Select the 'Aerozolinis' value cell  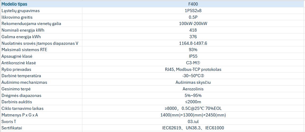(193, 89)
